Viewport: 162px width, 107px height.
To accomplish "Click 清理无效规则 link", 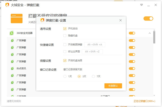I will (x=14, y=101).
